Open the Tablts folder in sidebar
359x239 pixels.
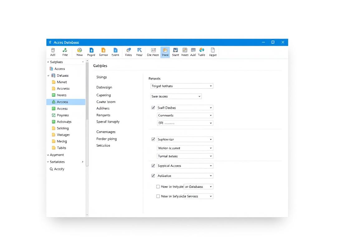point(61,148)
